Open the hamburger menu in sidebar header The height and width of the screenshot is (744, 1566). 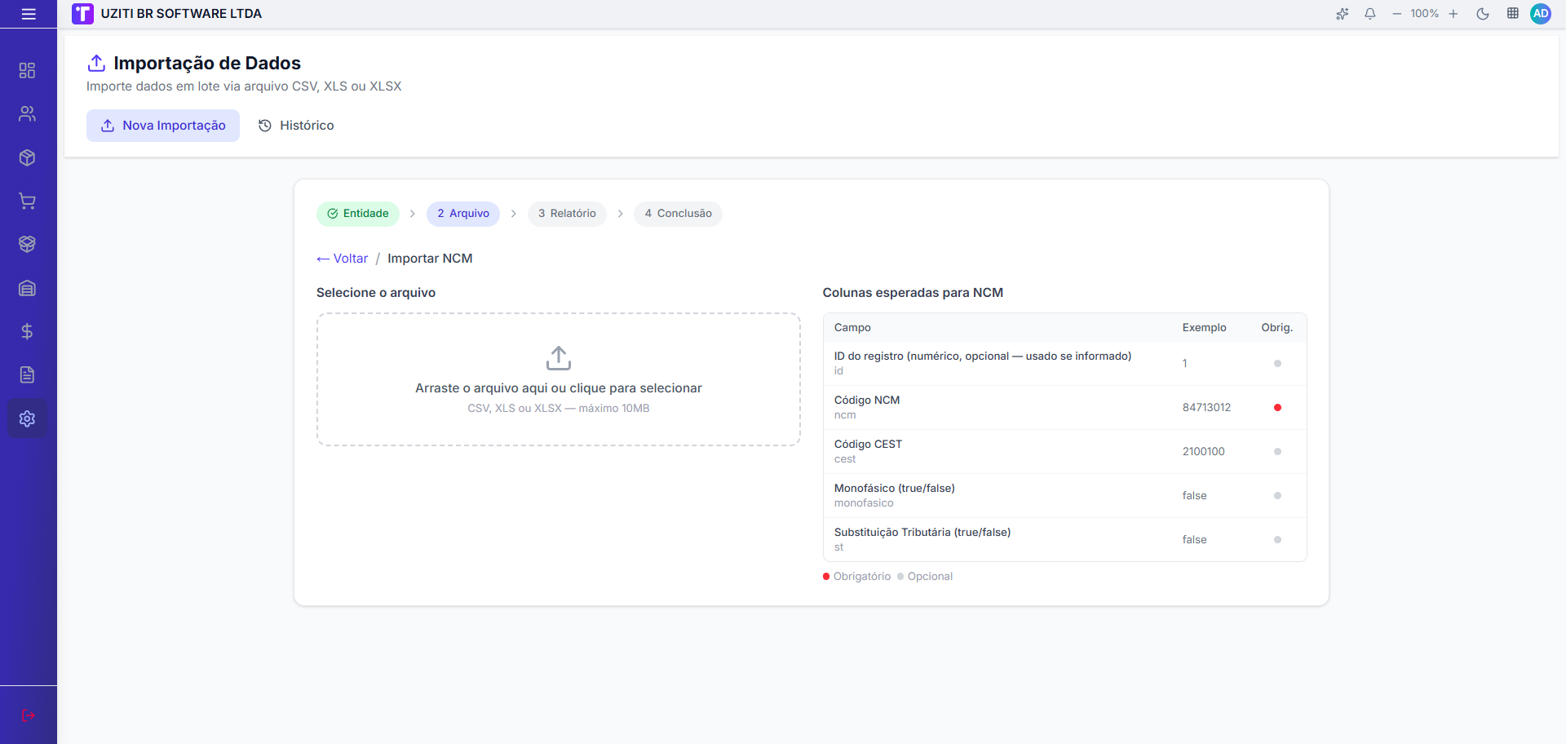[x=29, y=14]
